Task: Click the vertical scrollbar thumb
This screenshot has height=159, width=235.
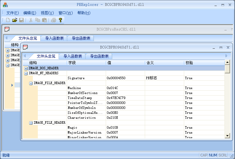Action: (227, 69)
